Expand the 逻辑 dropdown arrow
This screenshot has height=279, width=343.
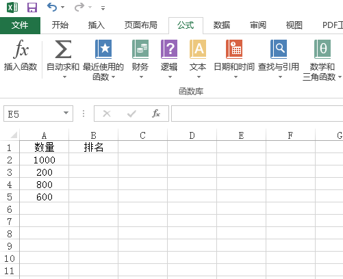[170, 77]
